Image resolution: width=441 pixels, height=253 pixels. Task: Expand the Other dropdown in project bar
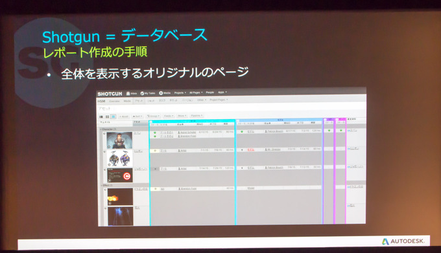(x=202, y=100)
